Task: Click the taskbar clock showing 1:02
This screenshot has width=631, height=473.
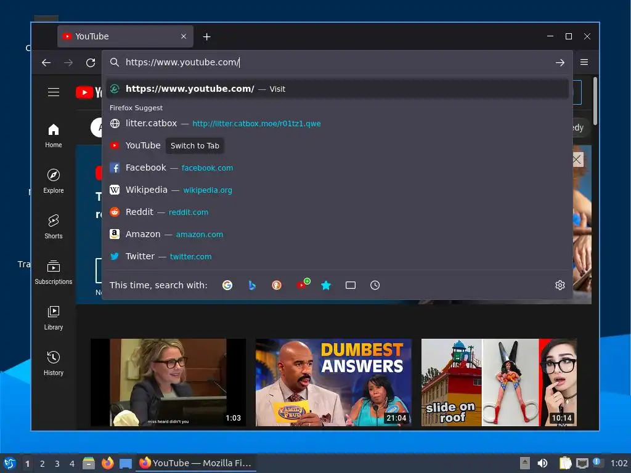Action: tap(619, 463)
